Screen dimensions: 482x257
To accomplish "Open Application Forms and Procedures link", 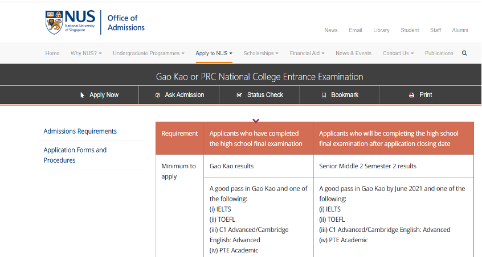I will pyautogui.click(x=75, y=155).
